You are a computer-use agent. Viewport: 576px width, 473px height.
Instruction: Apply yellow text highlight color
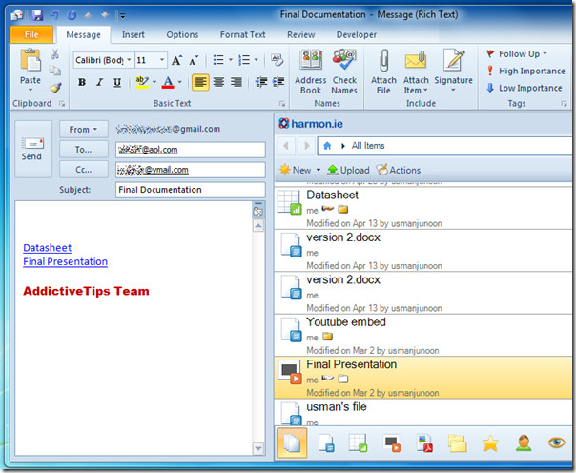click(142, 82)
